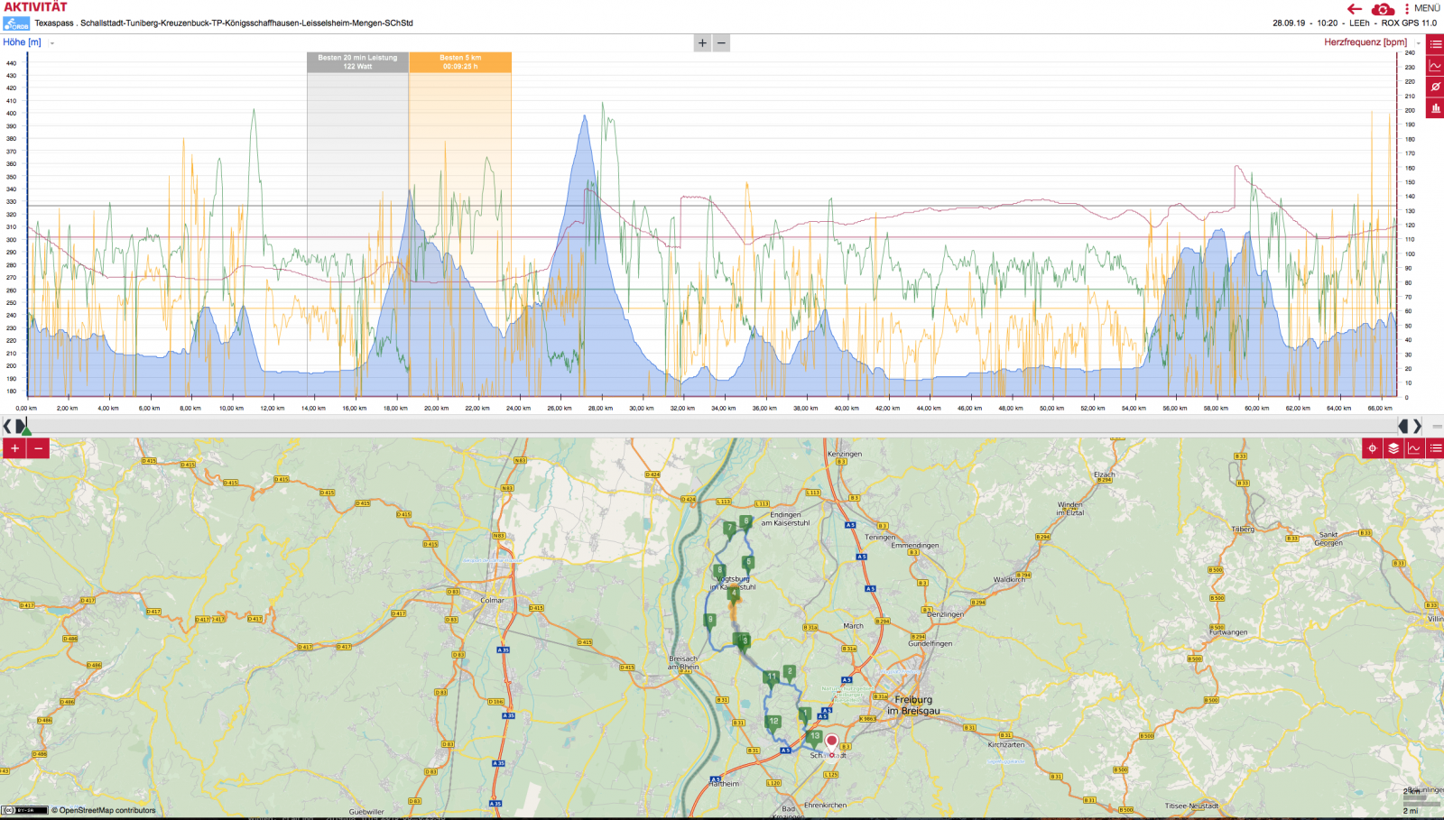Zoom in the chart with plus button
The image size is (1444, 820).
(x=702, y=43)
